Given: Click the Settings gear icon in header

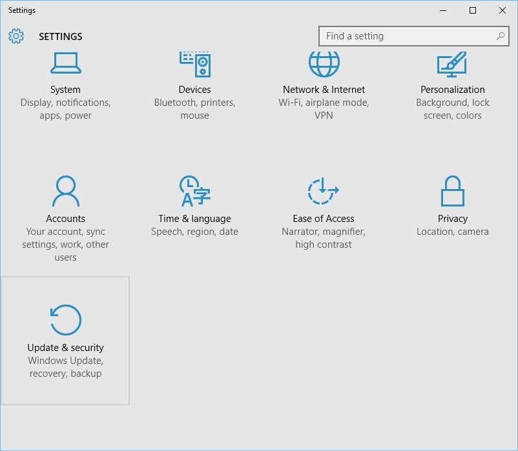Looking at the screenshot, I should click(16, 36).
